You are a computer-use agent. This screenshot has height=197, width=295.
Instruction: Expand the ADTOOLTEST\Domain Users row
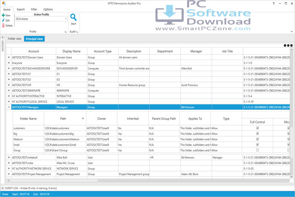click(9, 57)
